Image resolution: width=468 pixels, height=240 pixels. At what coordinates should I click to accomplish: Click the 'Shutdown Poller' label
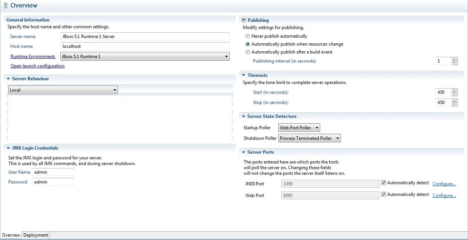pyautogui.click(x=260, y=138)
